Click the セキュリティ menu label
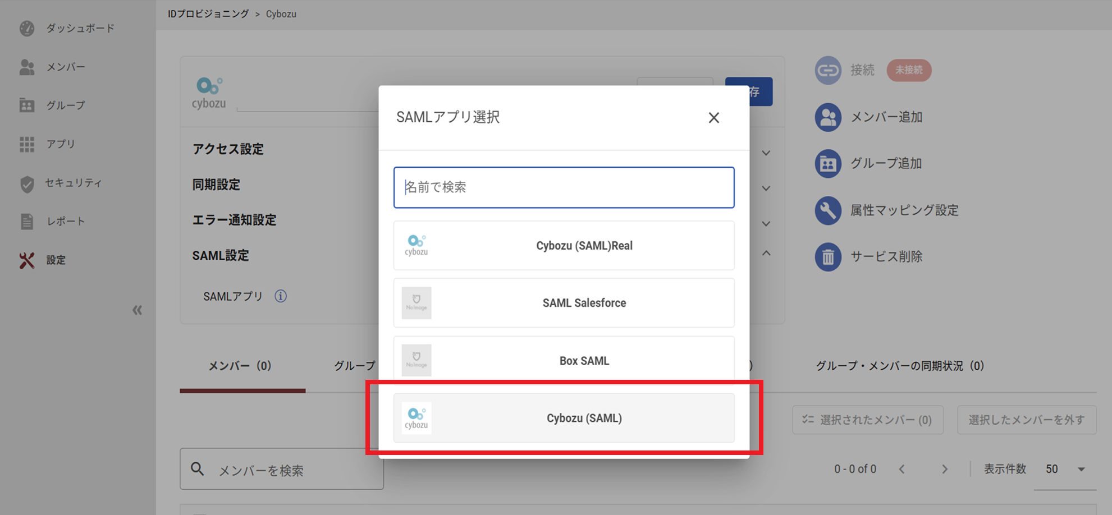Image resolution: width=1112 pixels, height=515 pixels. pos(74,183)
